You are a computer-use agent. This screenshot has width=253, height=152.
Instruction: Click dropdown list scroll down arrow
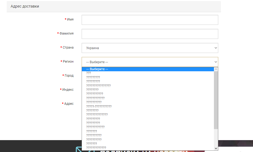pyautogui.click(x=216, y=148)
